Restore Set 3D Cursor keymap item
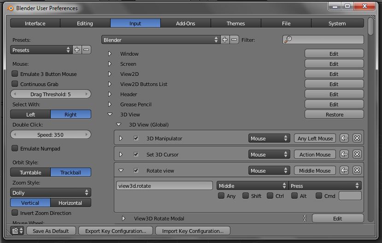Image resolution: width=382 pixels, height=243 pixels. [x=344, y=154]
